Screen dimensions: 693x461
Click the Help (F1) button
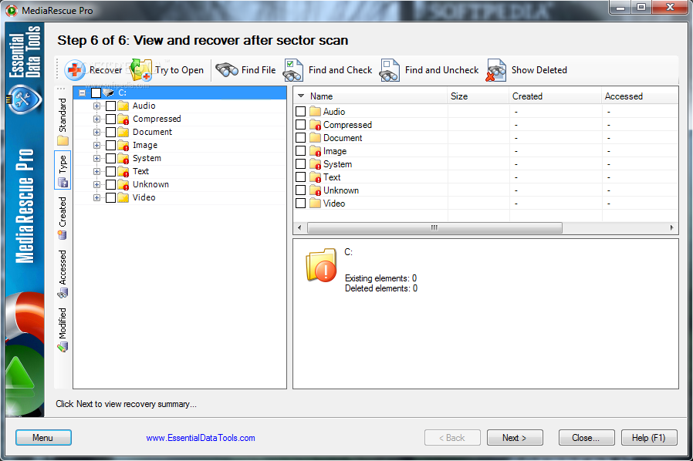649,438
